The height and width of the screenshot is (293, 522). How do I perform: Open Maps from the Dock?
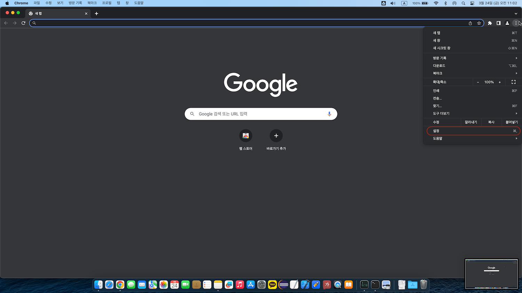tap(153, 285)
